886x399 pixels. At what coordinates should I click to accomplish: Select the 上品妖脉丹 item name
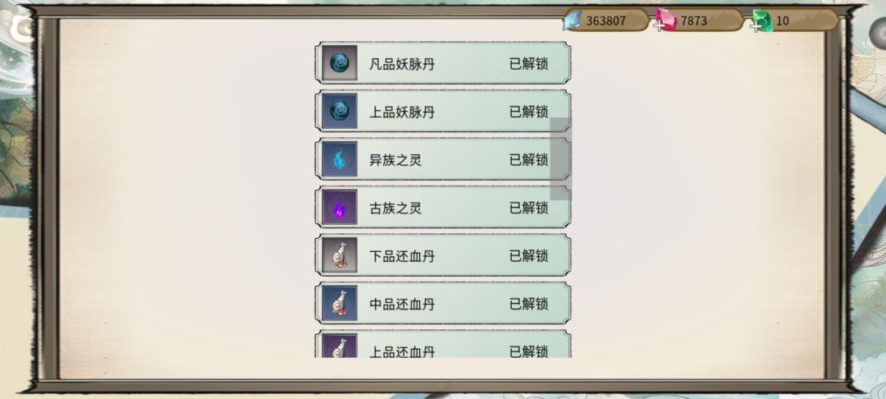(x=402, y=112)
